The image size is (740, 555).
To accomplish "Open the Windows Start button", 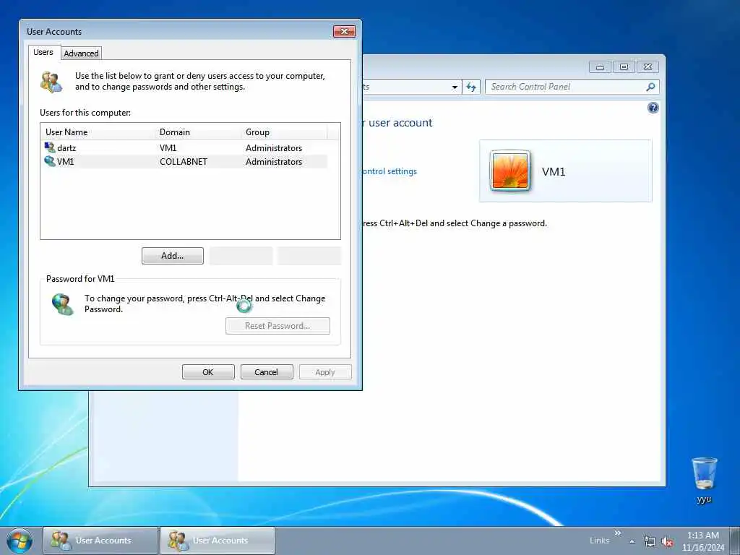I will pos(20,541).
